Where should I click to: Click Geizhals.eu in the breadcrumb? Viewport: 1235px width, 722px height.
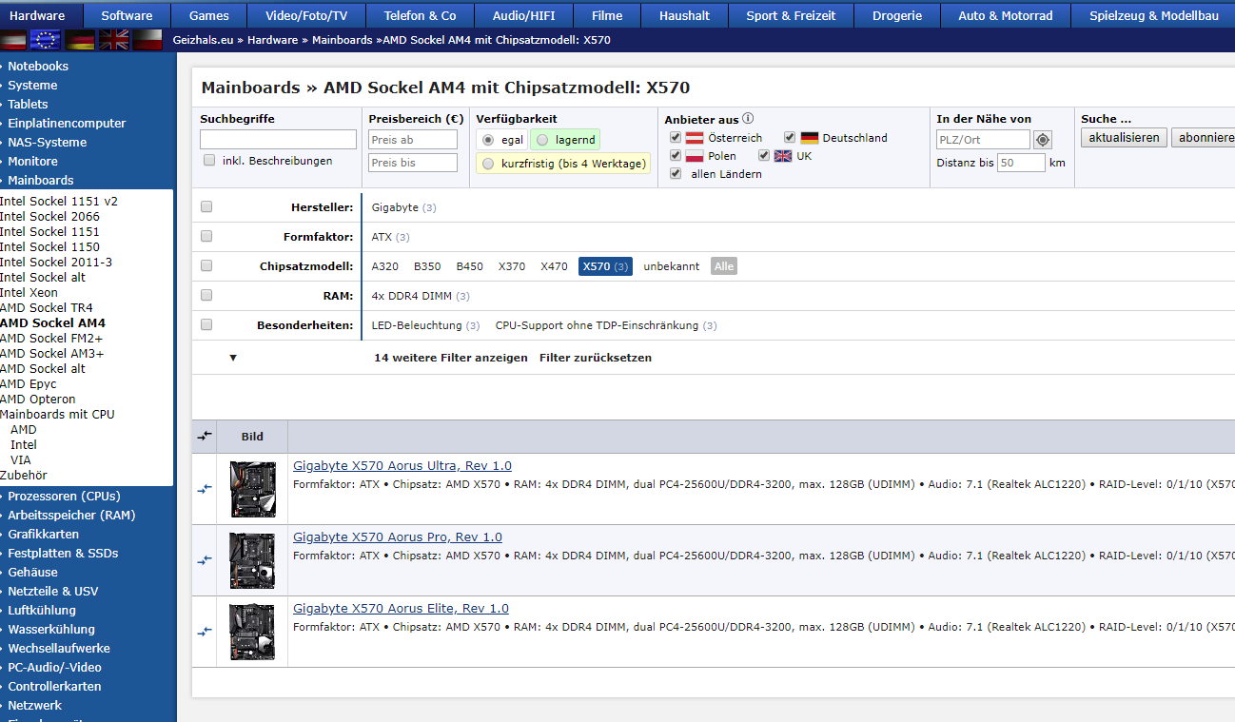tap(203, 40)
